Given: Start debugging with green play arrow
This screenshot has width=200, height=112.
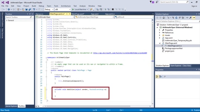Looking at the screenshot, I should pos(73,10).
